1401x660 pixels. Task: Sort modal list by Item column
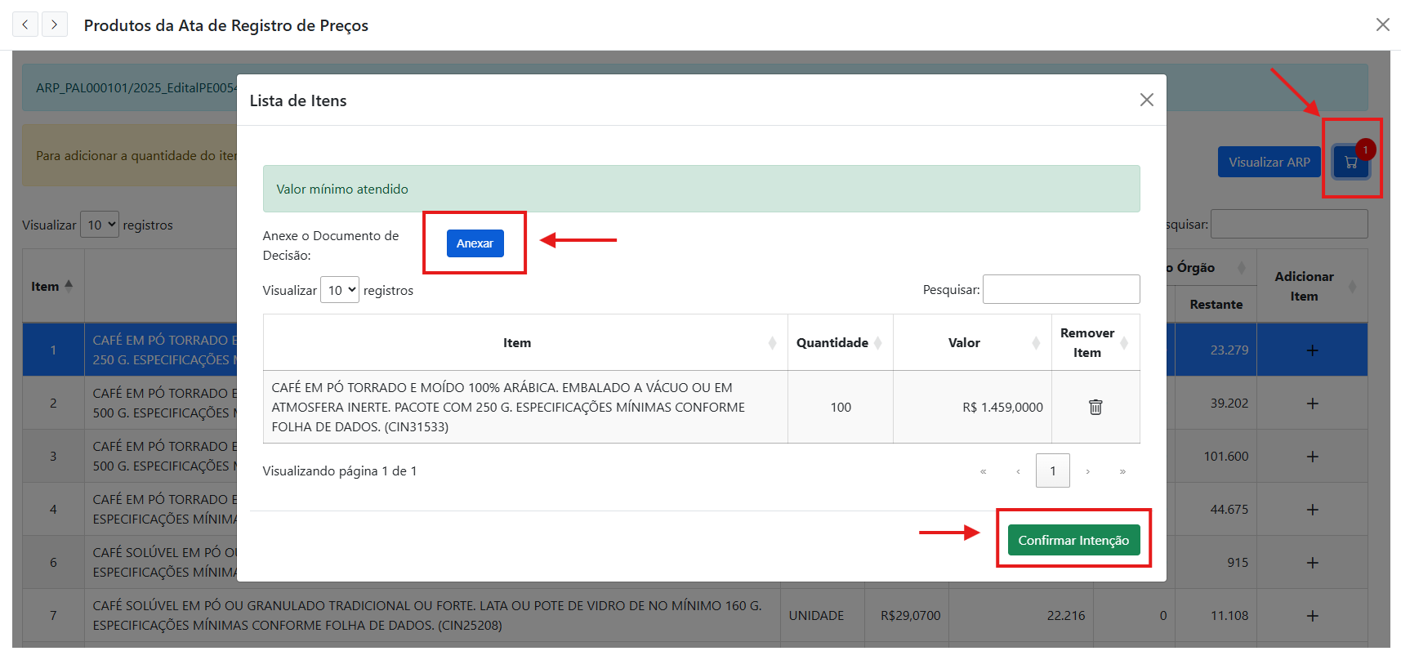pos(517,343)
